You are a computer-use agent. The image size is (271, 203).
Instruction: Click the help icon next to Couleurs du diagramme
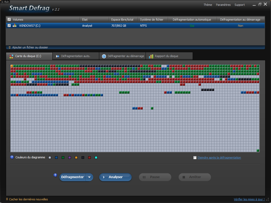pos(12,157)
